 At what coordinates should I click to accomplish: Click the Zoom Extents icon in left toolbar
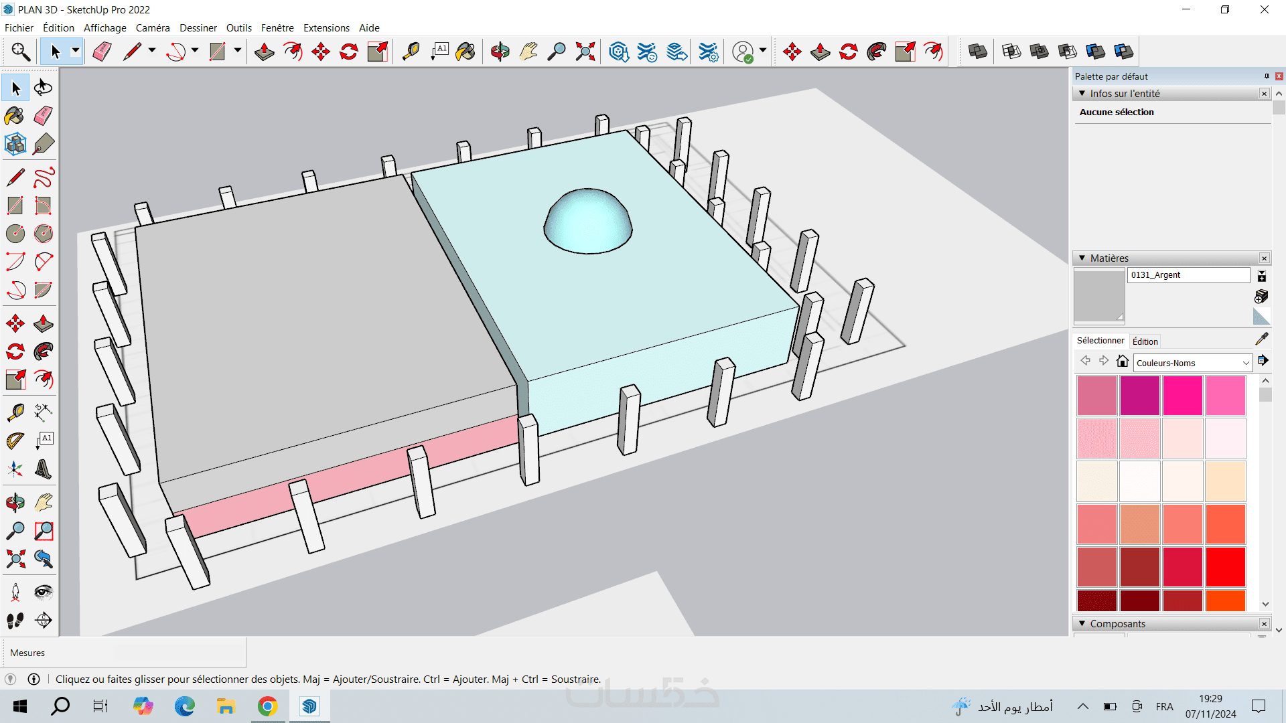(x=15, y=559)
